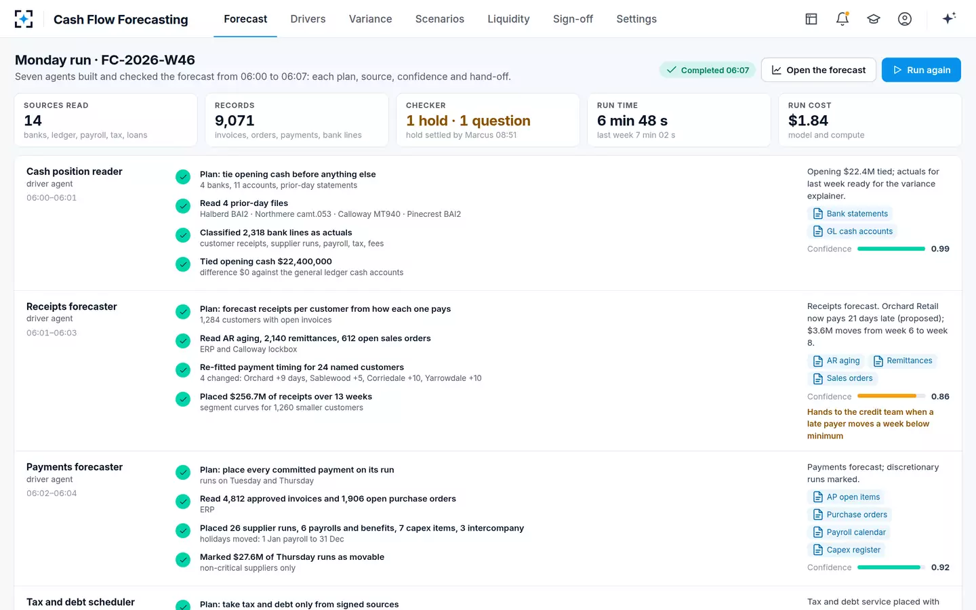Click the check beside 'Read 4,812 approved invoices'
Image resolution: width=976 pixels, height=610 pixels.
click(183, 502)
